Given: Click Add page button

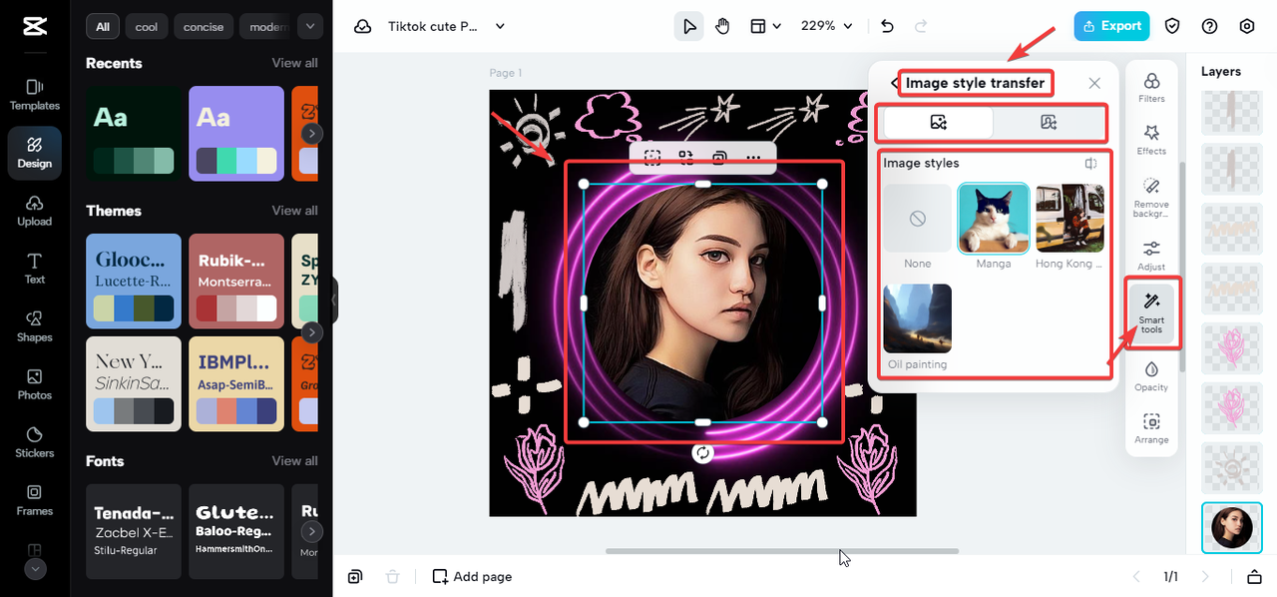Looking at the screenshot, I should coord(472,577).
